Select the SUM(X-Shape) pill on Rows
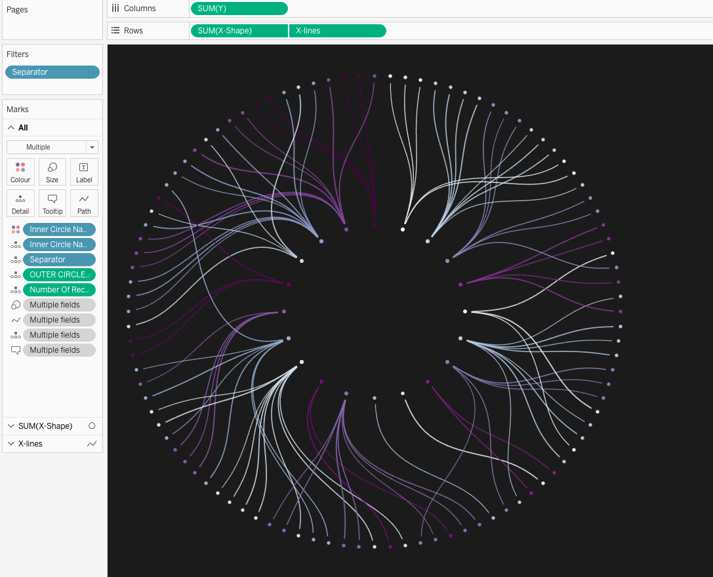The height and width of the screenshot is (577, 713). point(239,31)
